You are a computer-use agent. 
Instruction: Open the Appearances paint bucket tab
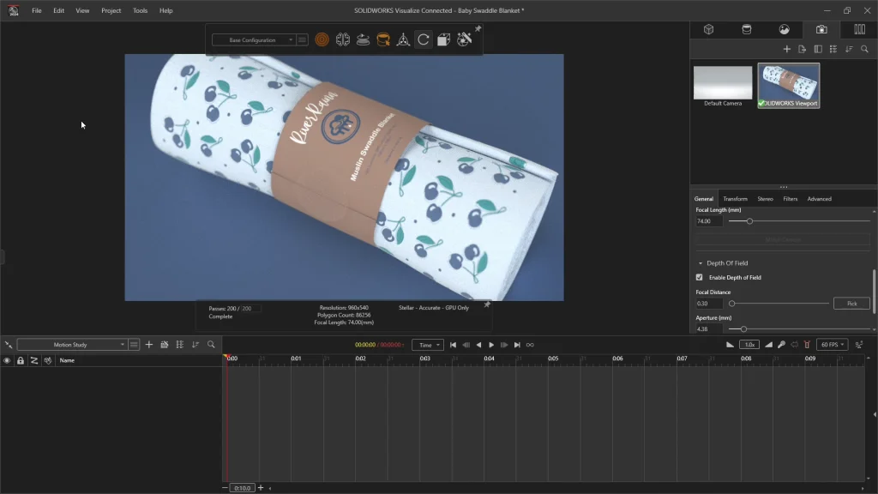click(746, 29)
